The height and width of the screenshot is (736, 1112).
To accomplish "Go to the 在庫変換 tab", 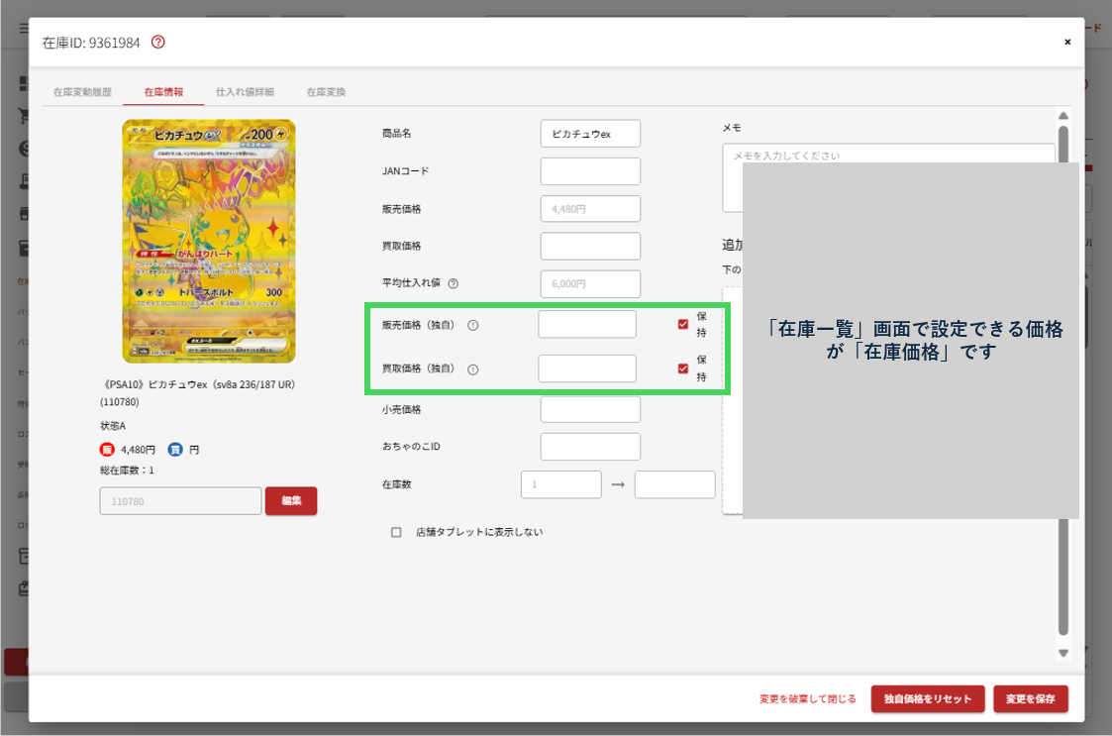I will (326, 92).
